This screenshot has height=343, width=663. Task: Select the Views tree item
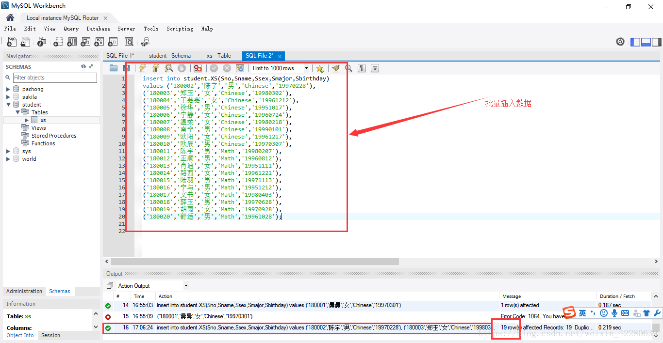[x=39, y=128]
